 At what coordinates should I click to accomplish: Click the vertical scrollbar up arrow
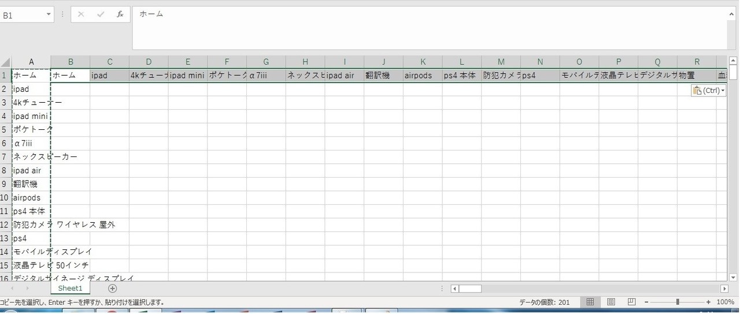pos(733,61)
